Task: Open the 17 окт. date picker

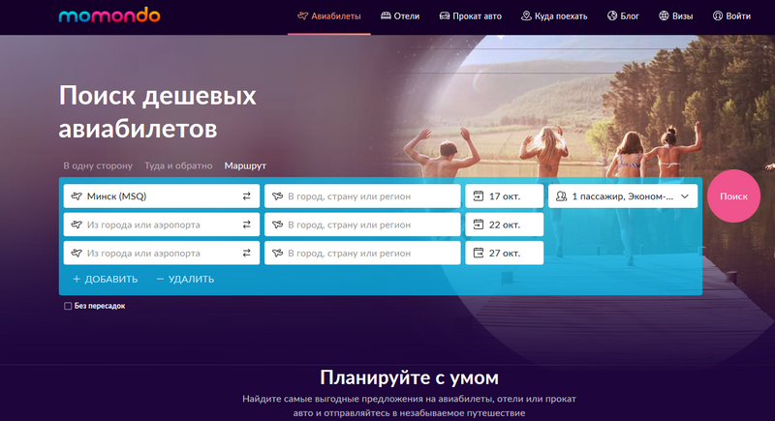Action: pyautogui.click(x=505, y=195)
